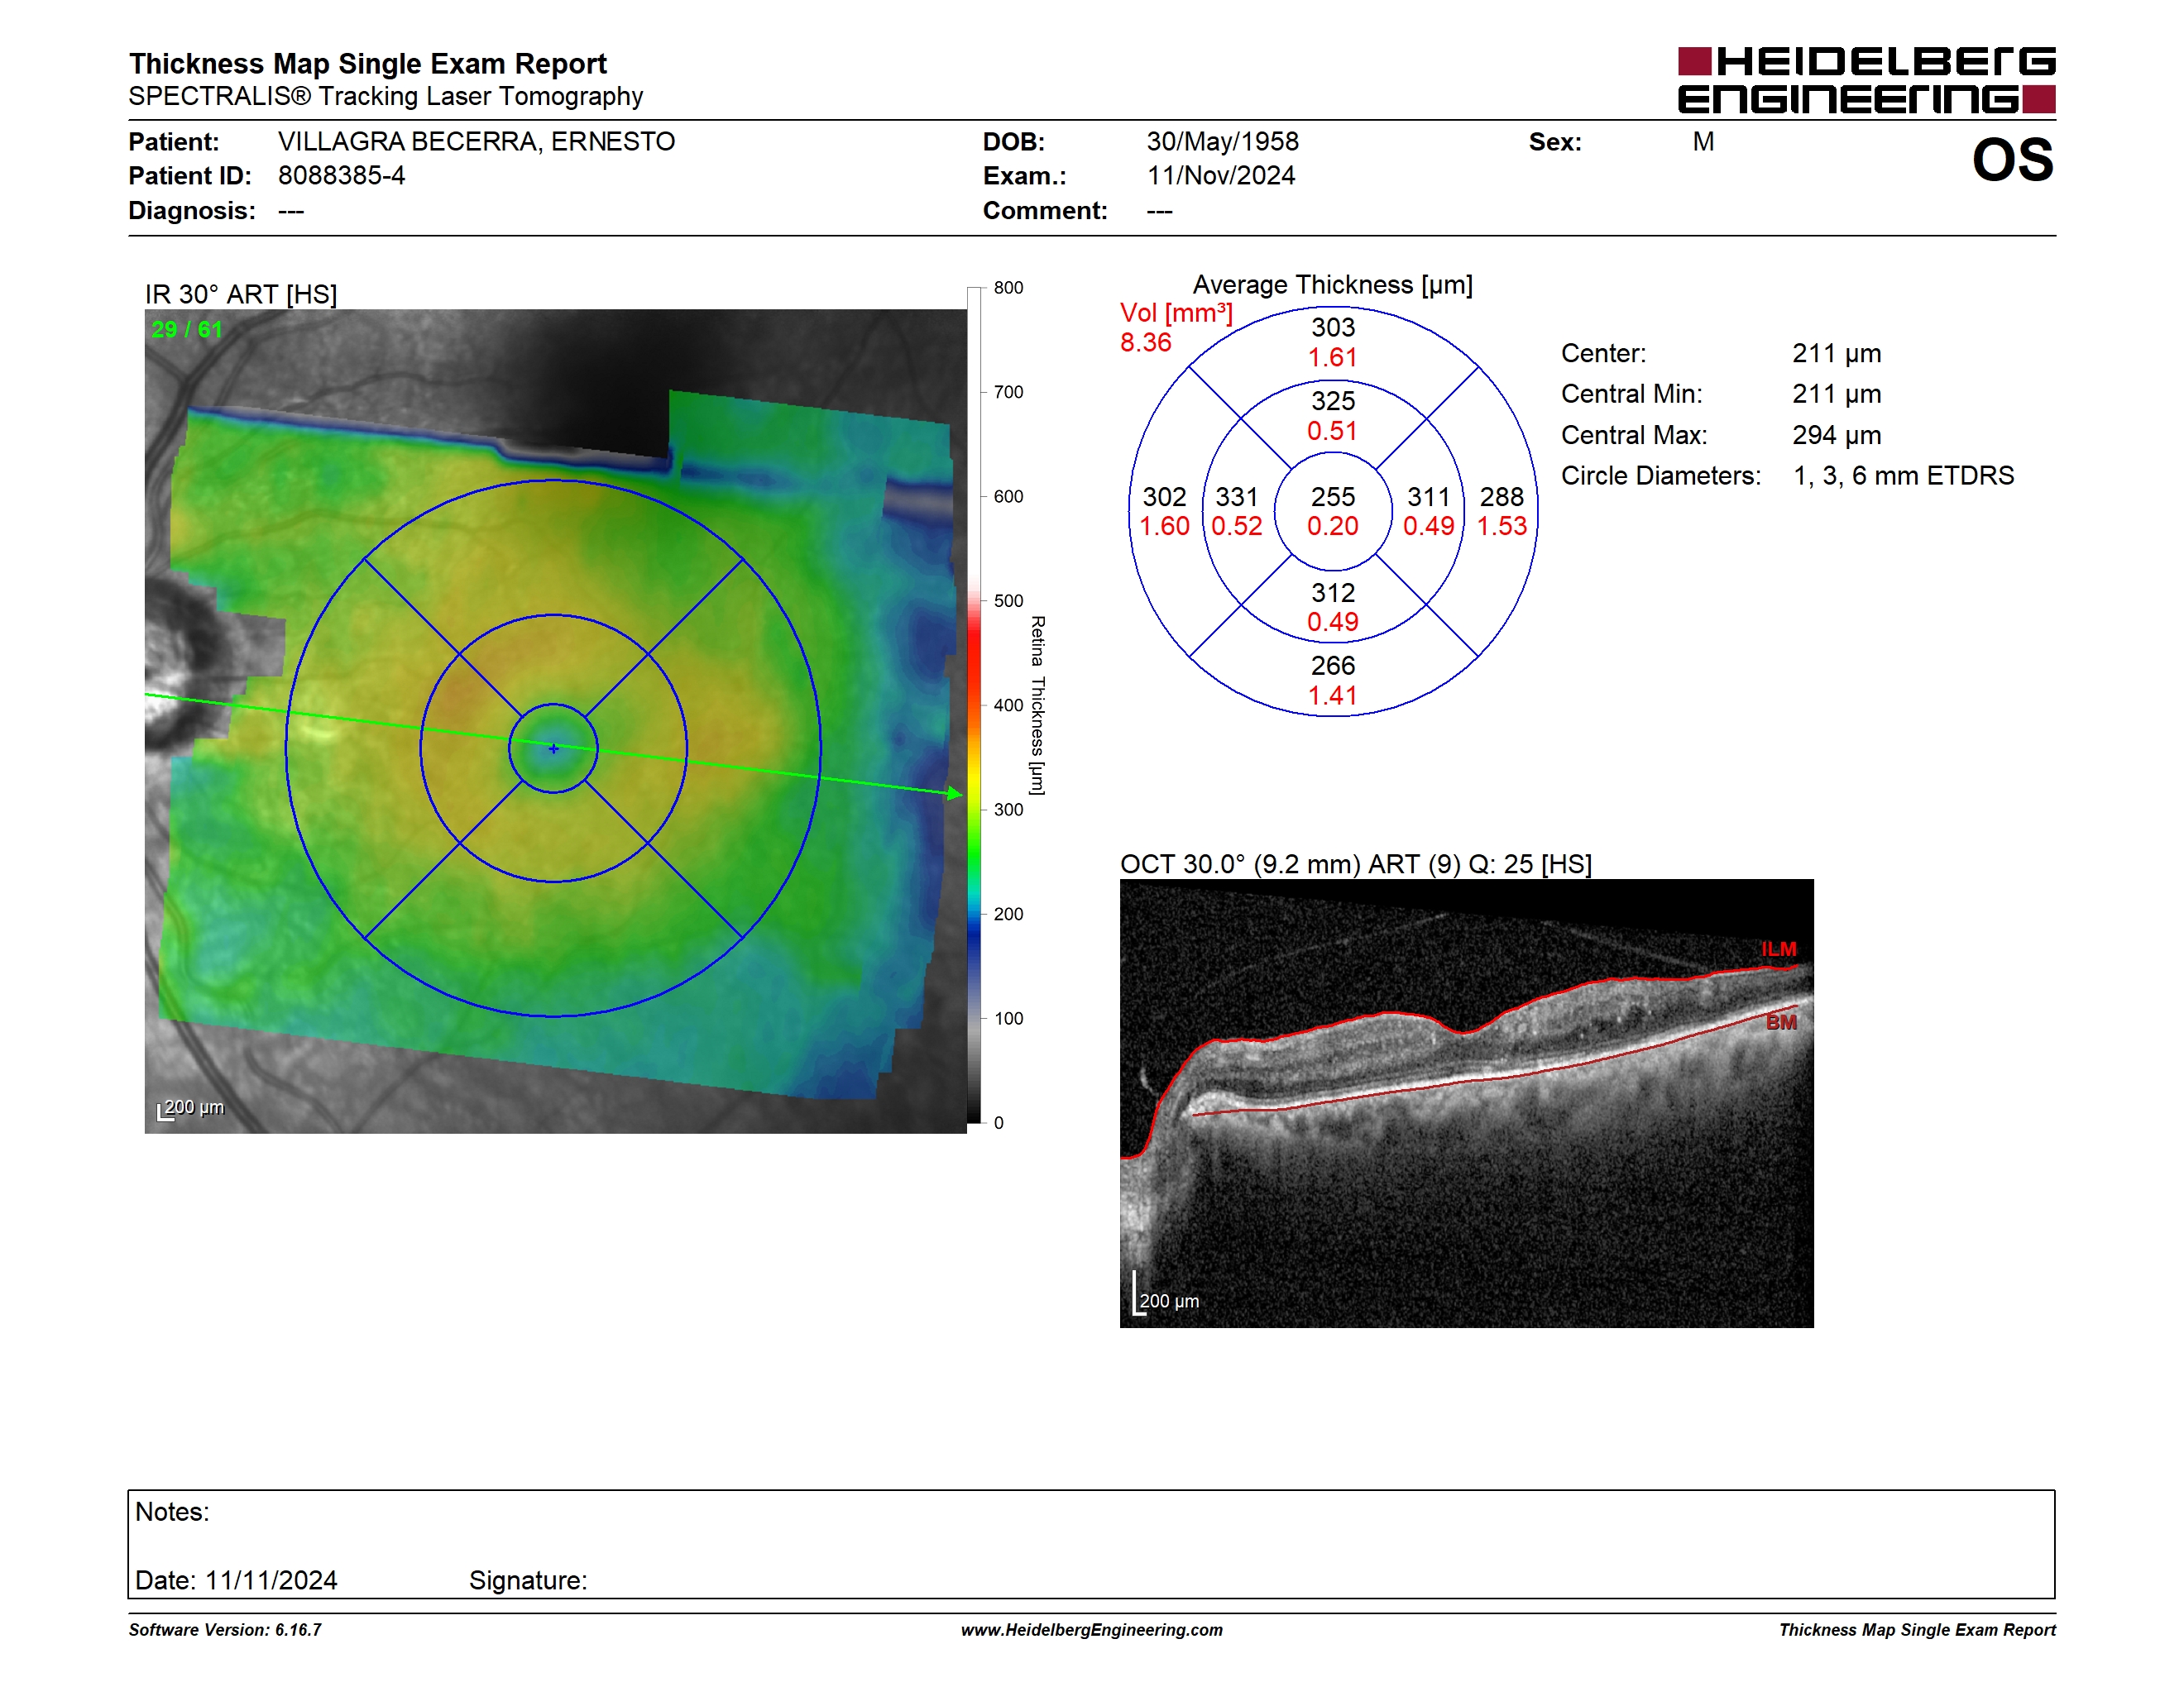2184x1687 pixels.
Task: Click the OS eye laterality label
Action: coord(2012,160)
